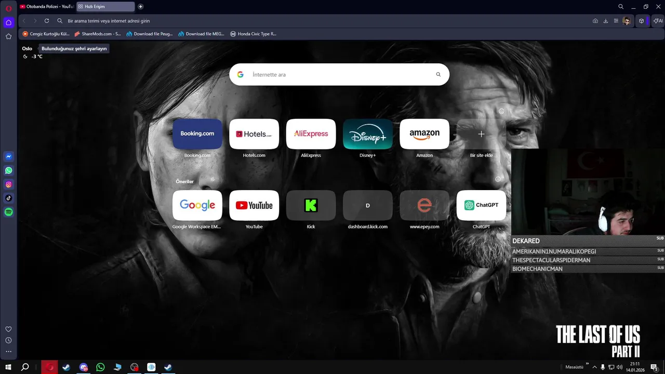
Task: Open profile avatar in toolbar
Action: 627,21
